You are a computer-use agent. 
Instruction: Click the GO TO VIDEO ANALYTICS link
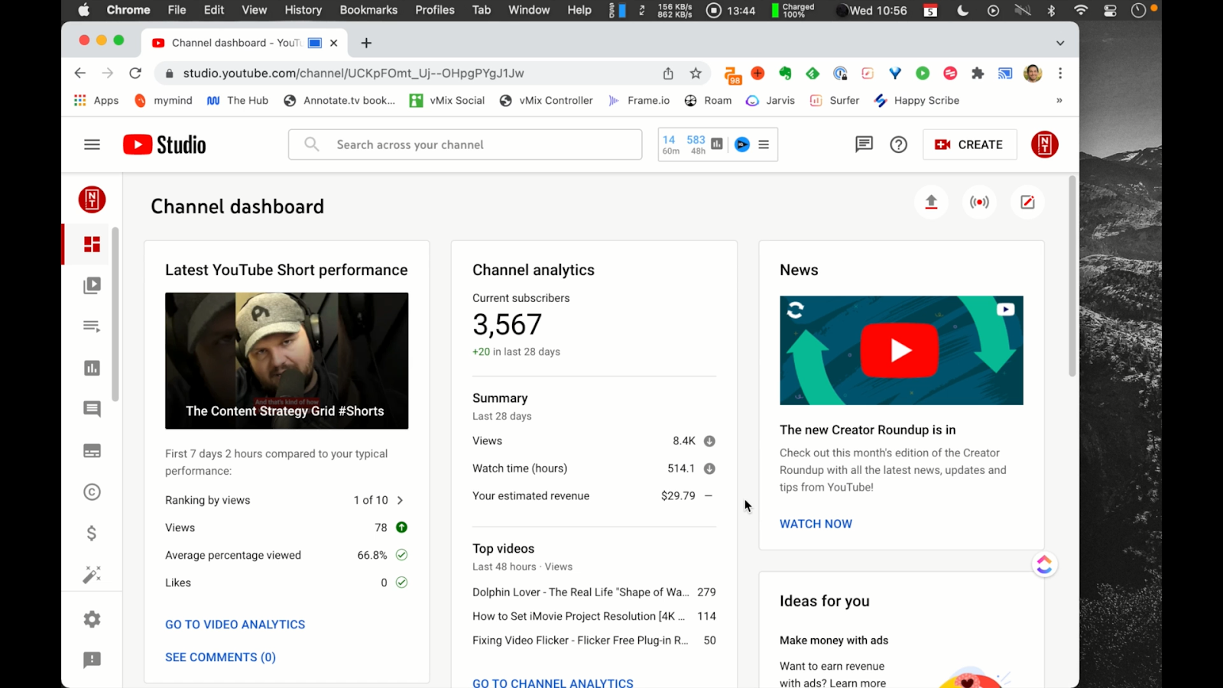coord(235,625)
